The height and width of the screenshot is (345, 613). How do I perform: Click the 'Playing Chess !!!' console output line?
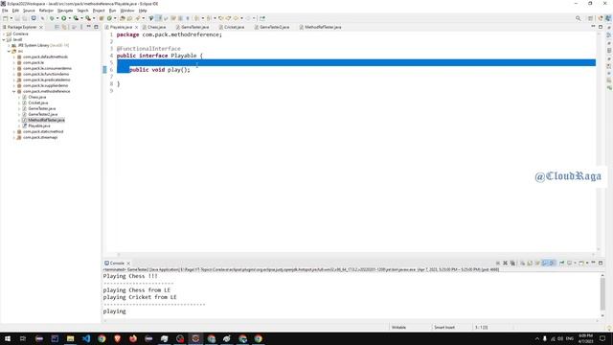(x=130, y=276)
